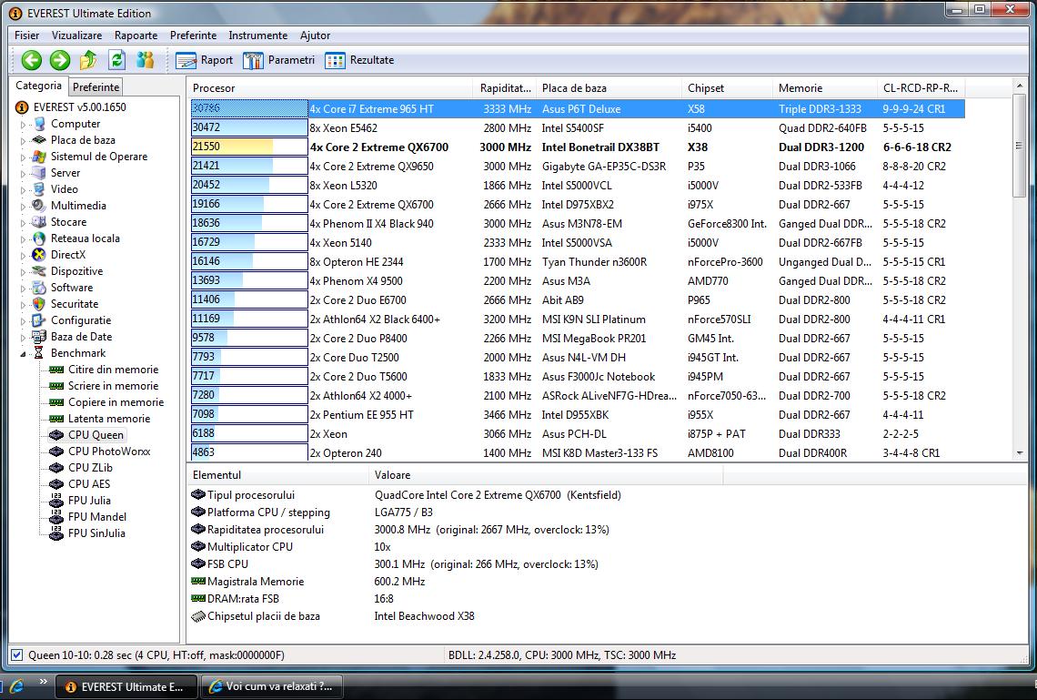Click the Refresh toolbar icon
Screen dimensions: 1037x700
pyautogui.click(x=117, y=60)
